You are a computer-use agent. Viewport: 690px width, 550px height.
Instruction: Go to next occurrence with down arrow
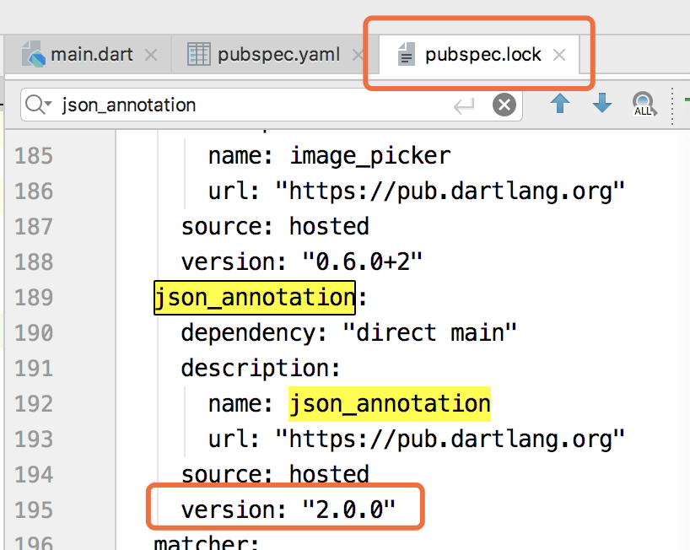602,104
